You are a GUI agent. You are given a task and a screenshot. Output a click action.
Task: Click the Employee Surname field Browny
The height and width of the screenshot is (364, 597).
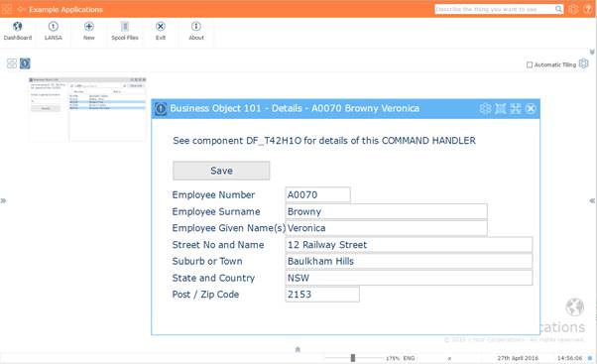(x=386, y=211)
